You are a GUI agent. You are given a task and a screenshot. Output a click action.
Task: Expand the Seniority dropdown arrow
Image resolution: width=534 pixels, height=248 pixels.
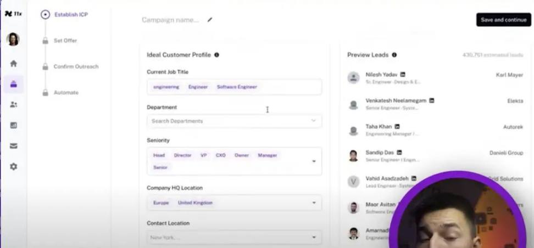pos(314,161)
